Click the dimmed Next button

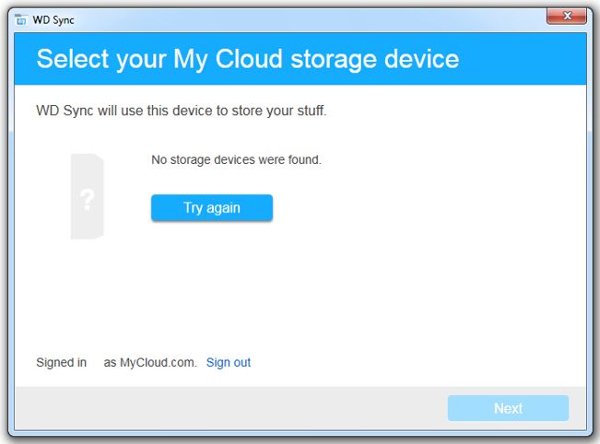(x=508, y=408)
